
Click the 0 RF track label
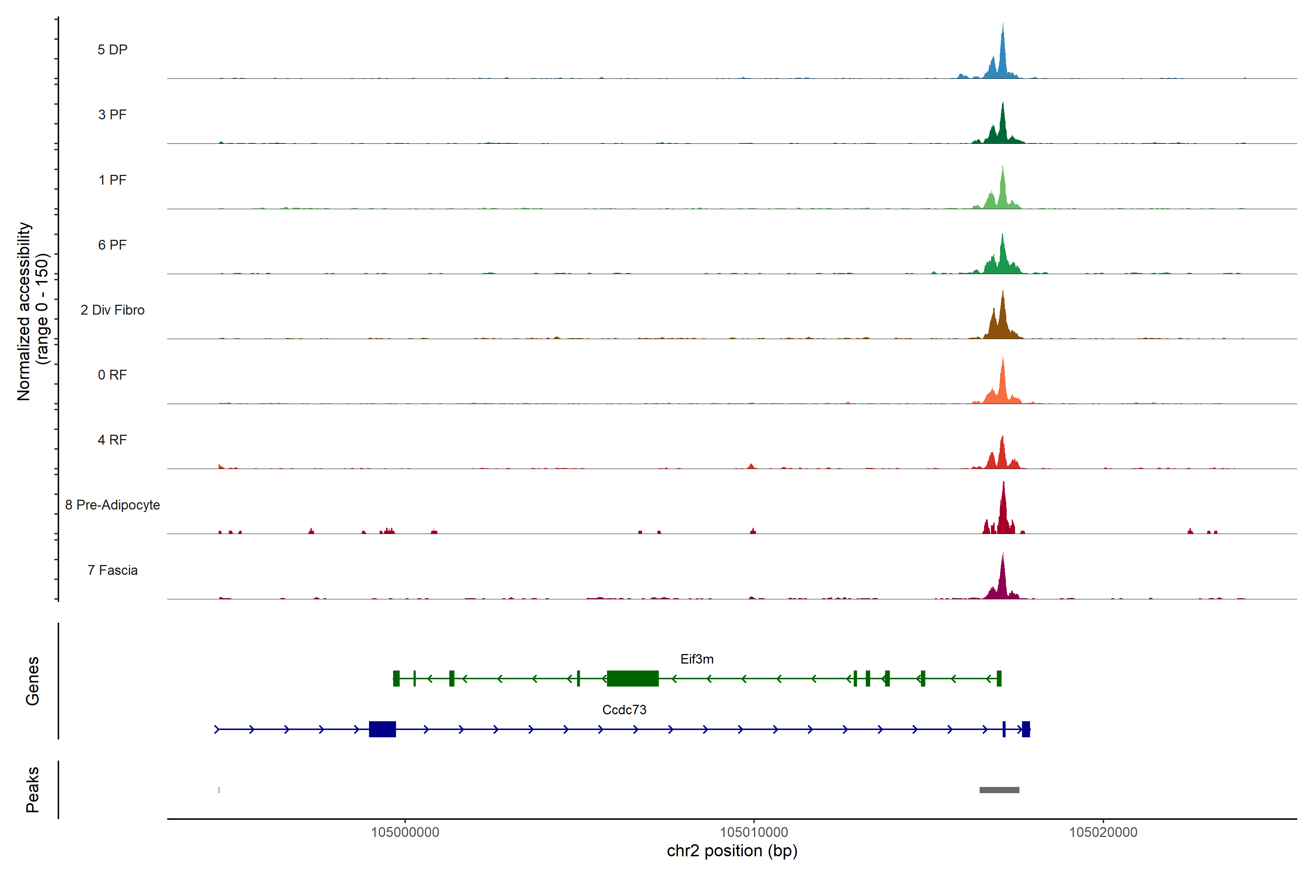pos(112,375)
